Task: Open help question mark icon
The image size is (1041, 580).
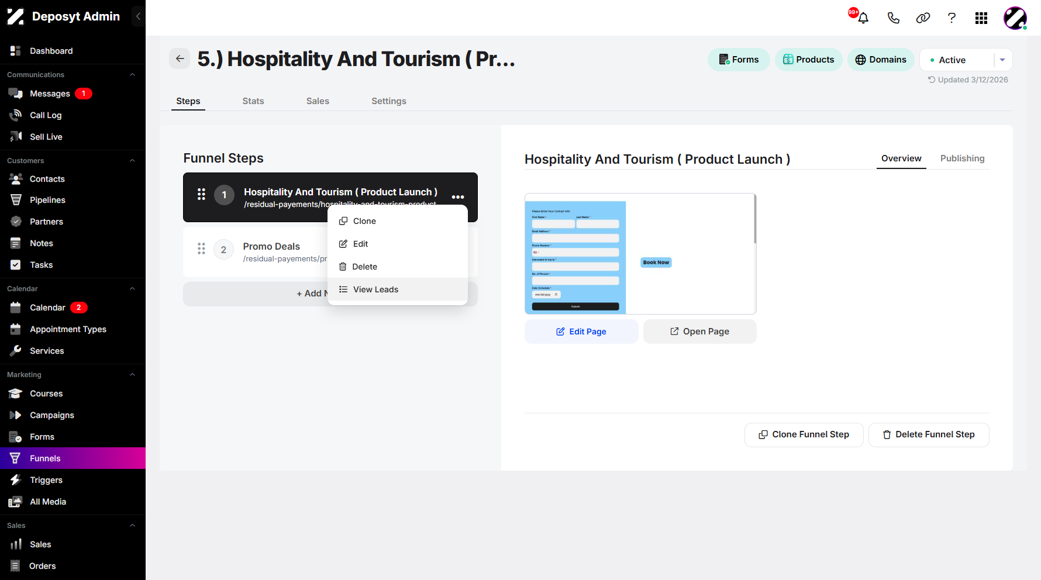Action: (952, 18)
